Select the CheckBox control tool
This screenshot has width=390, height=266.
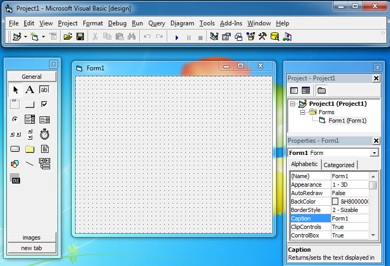(44, 105)
